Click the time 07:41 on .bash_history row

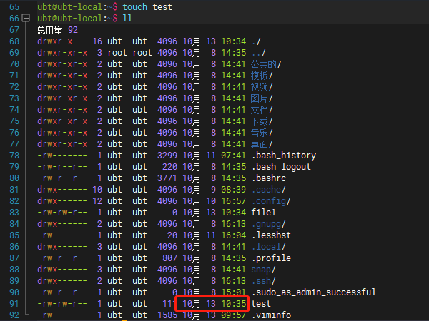233,156
